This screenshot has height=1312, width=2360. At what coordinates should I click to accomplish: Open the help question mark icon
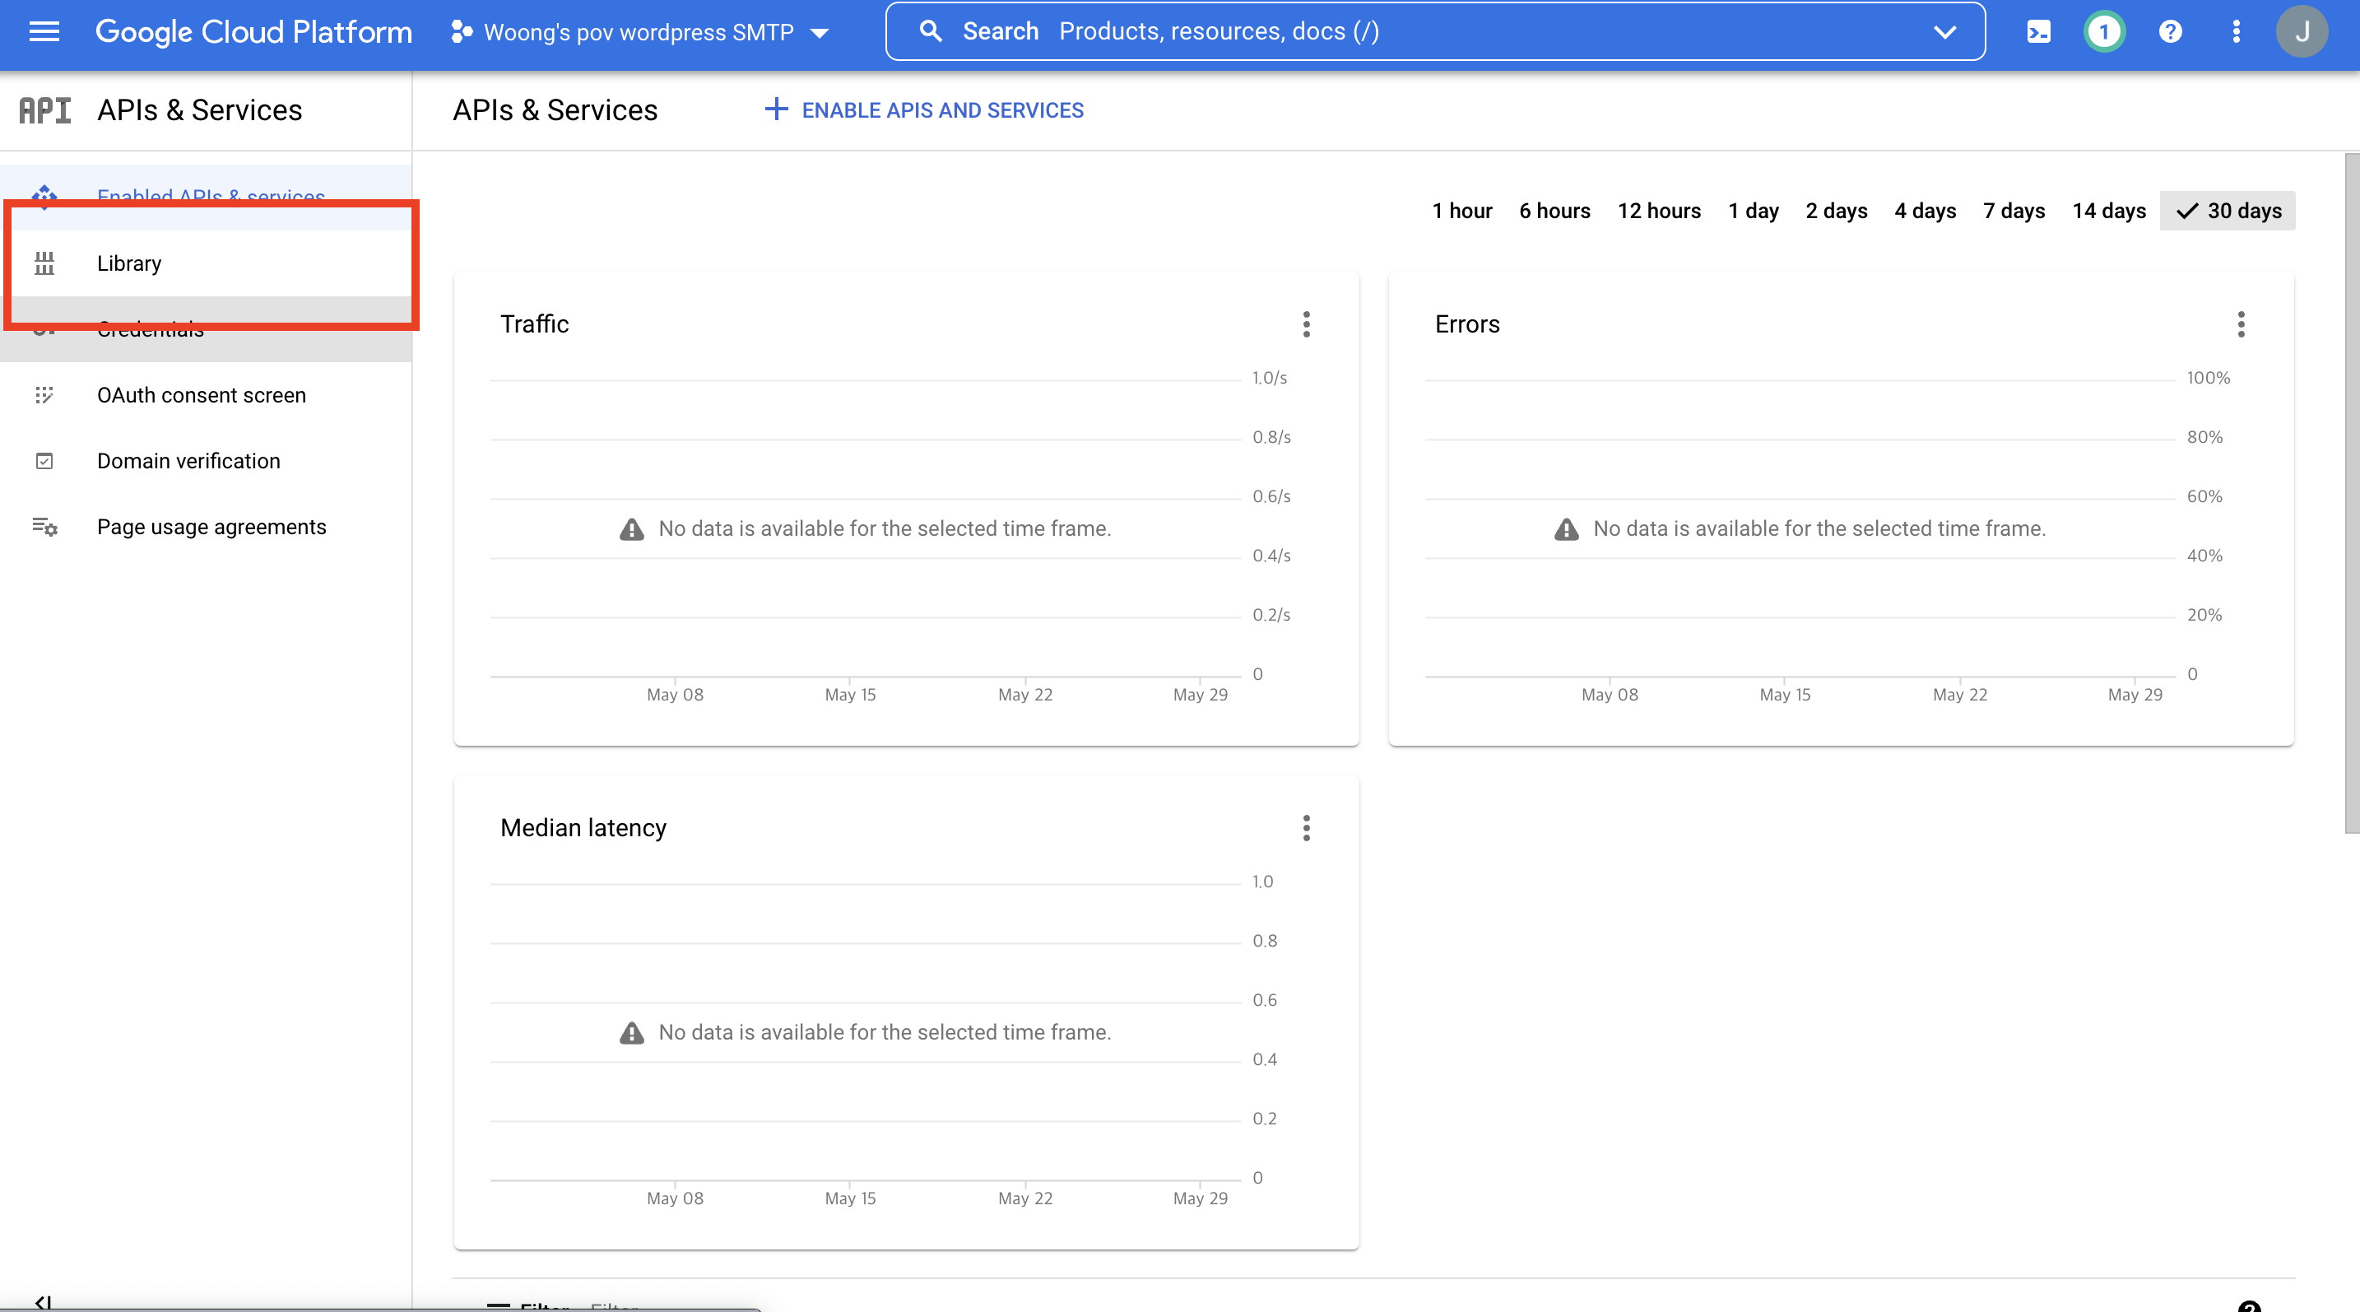coord(2169,32)
